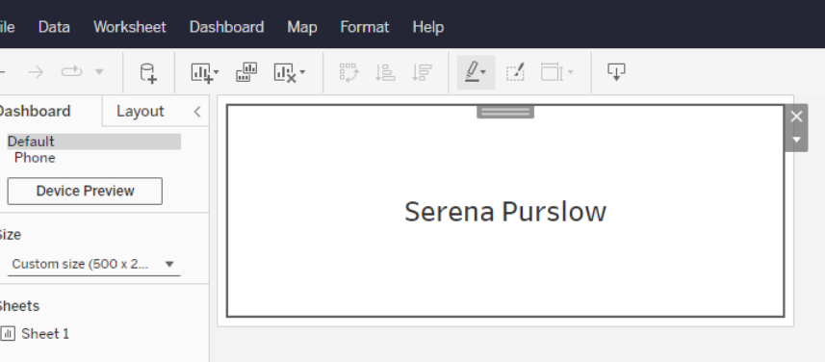The width and height of the screenshot is (825, 362).
Task: Open the clear sheet dropdown arrow
Action: pyautogui.click(x=302, y=72)
